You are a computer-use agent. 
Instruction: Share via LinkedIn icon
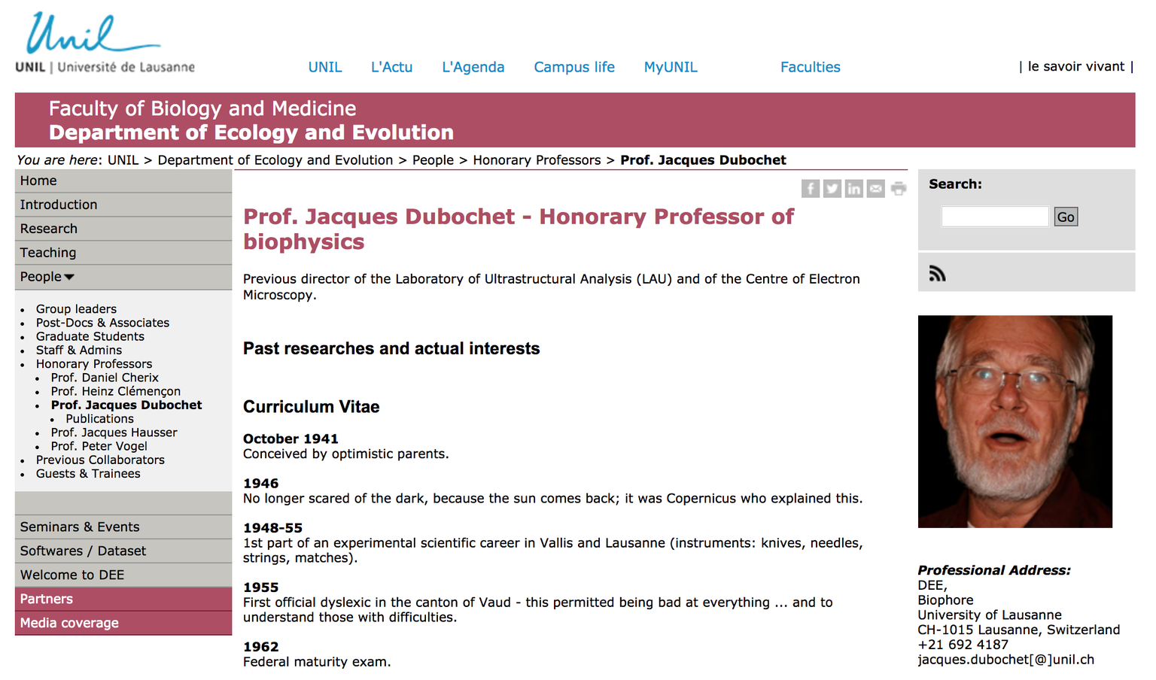[853, 189]
